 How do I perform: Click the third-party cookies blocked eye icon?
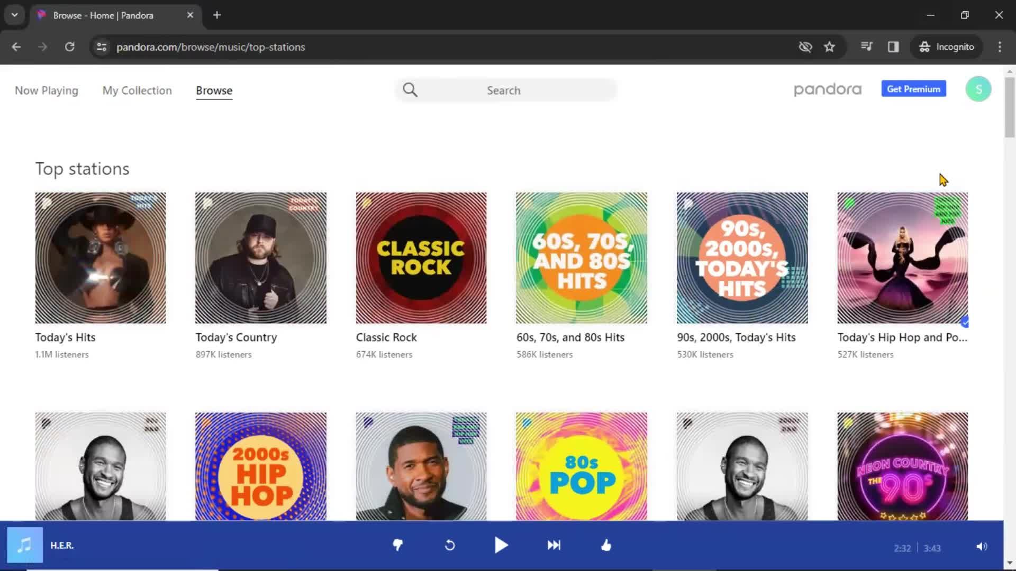[805, 47]
